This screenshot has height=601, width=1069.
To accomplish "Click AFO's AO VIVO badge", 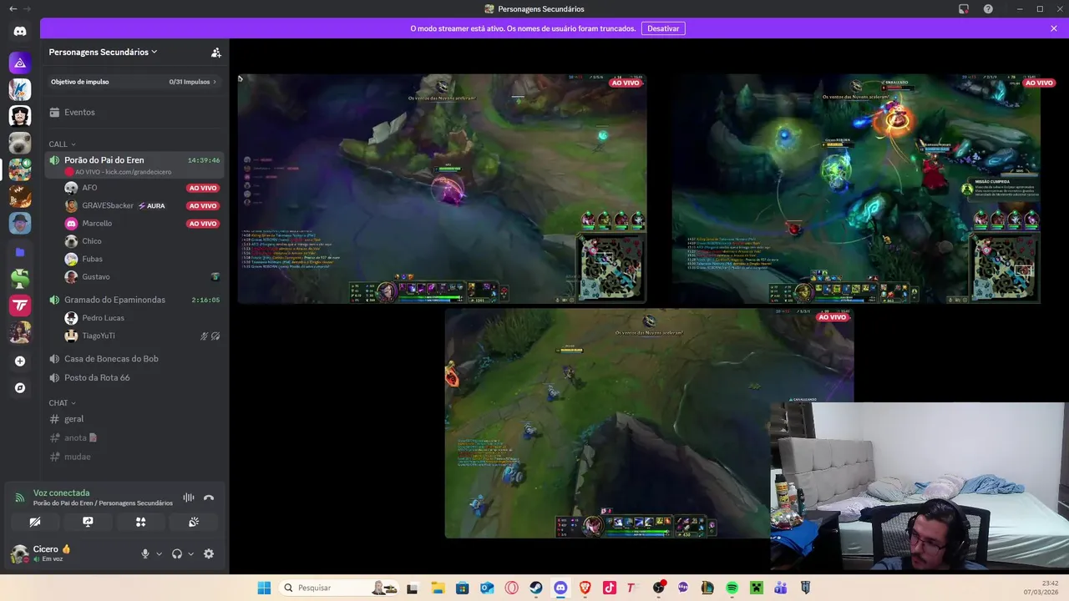I will coord(203,189).
